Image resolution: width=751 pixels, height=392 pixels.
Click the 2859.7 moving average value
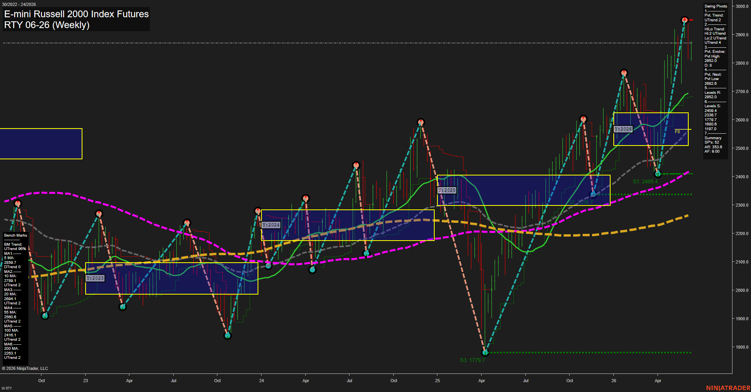click(x=10, y=263)
